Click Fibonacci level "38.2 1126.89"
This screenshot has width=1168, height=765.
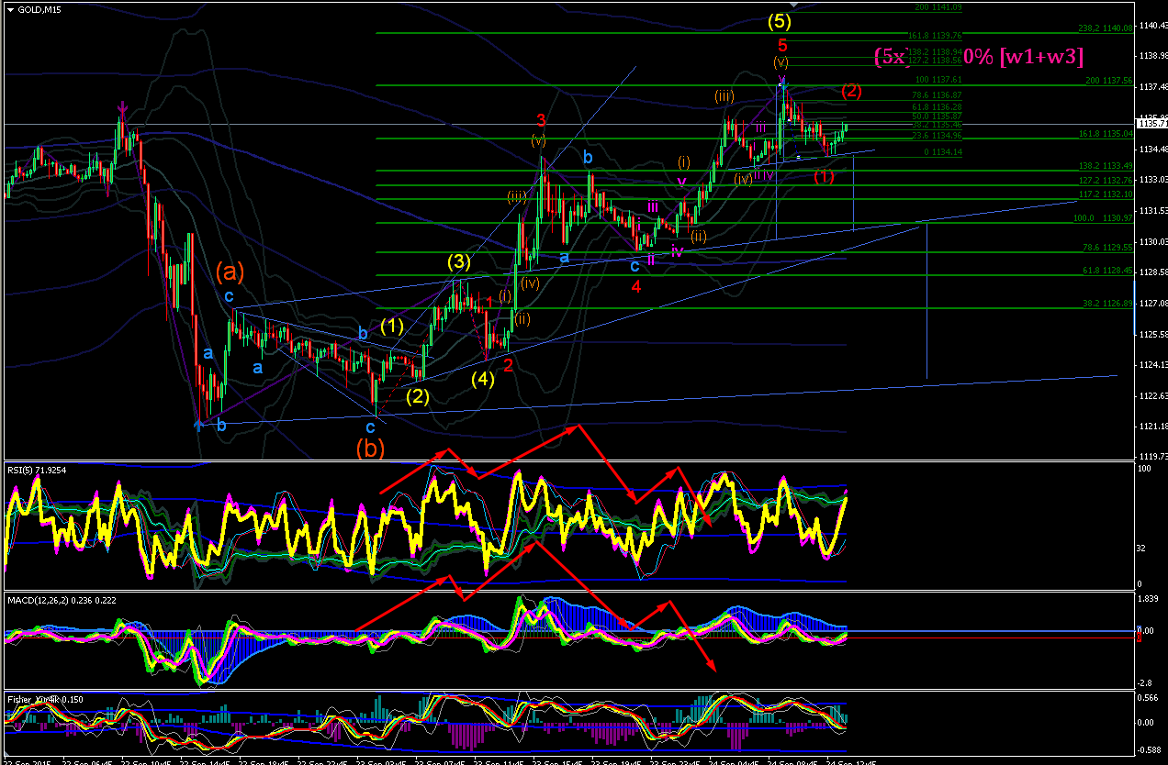(1106, 305)
